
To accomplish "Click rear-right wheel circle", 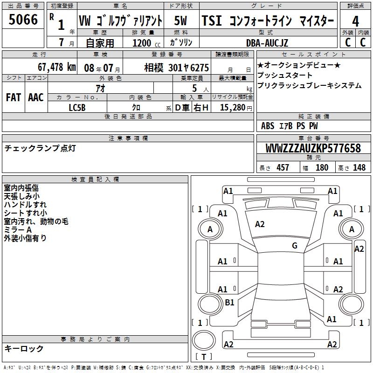I will click(352, 304).
